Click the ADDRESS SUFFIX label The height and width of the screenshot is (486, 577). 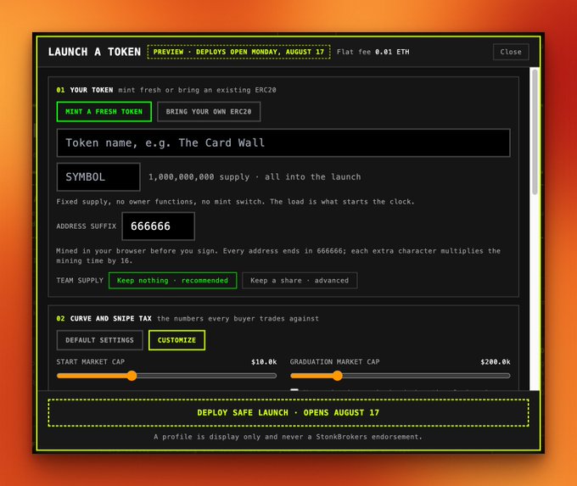click(x=86, y=226)
